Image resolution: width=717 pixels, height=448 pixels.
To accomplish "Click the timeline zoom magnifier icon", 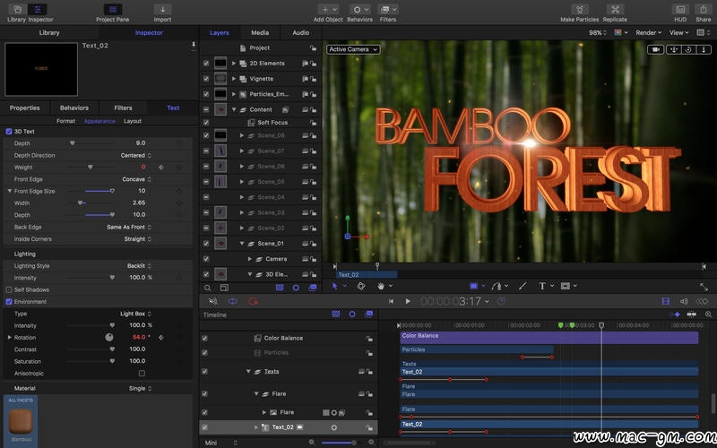I will click(708, 314).
